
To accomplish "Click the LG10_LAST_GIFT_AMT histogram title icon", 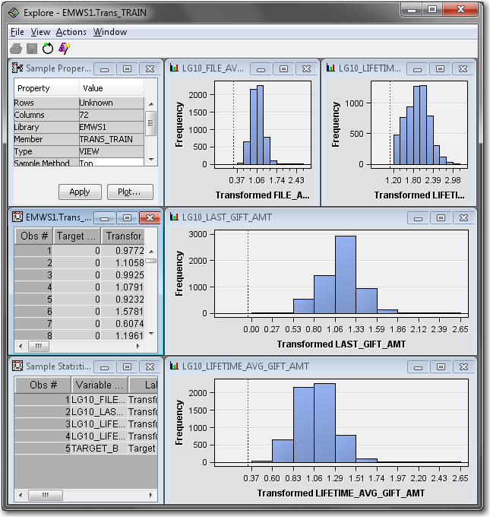I will [173, 217].
